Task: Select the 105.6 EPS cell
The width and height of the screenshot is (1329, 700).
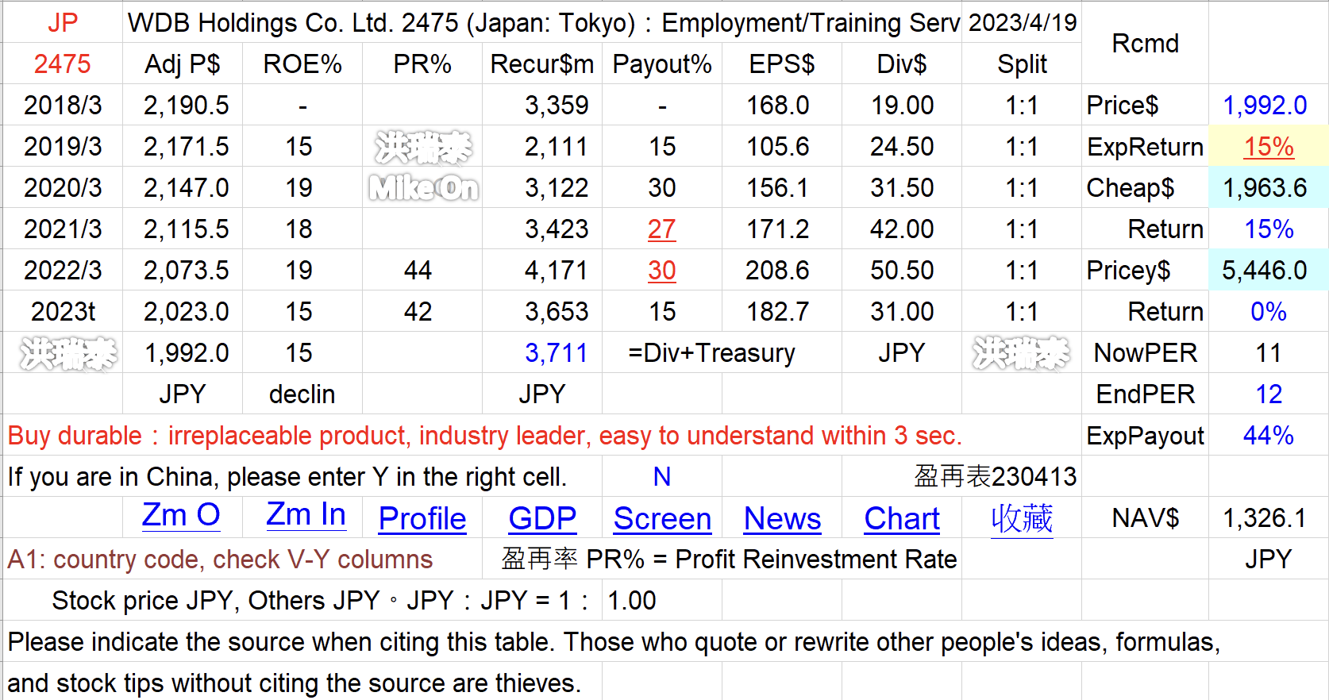Action: coord(782,147)
